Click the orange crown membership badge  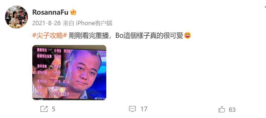(73, 12)
